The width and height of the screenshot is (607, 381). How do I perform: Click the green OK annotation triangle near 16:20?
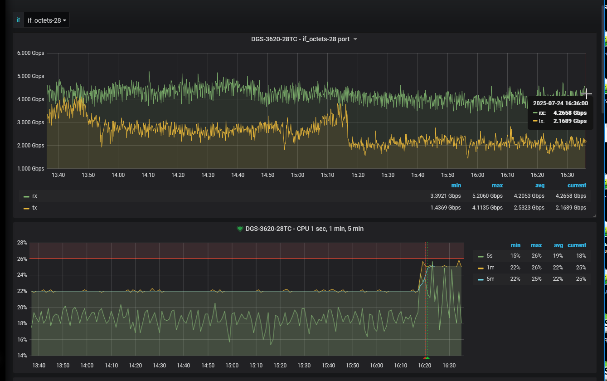427,358
